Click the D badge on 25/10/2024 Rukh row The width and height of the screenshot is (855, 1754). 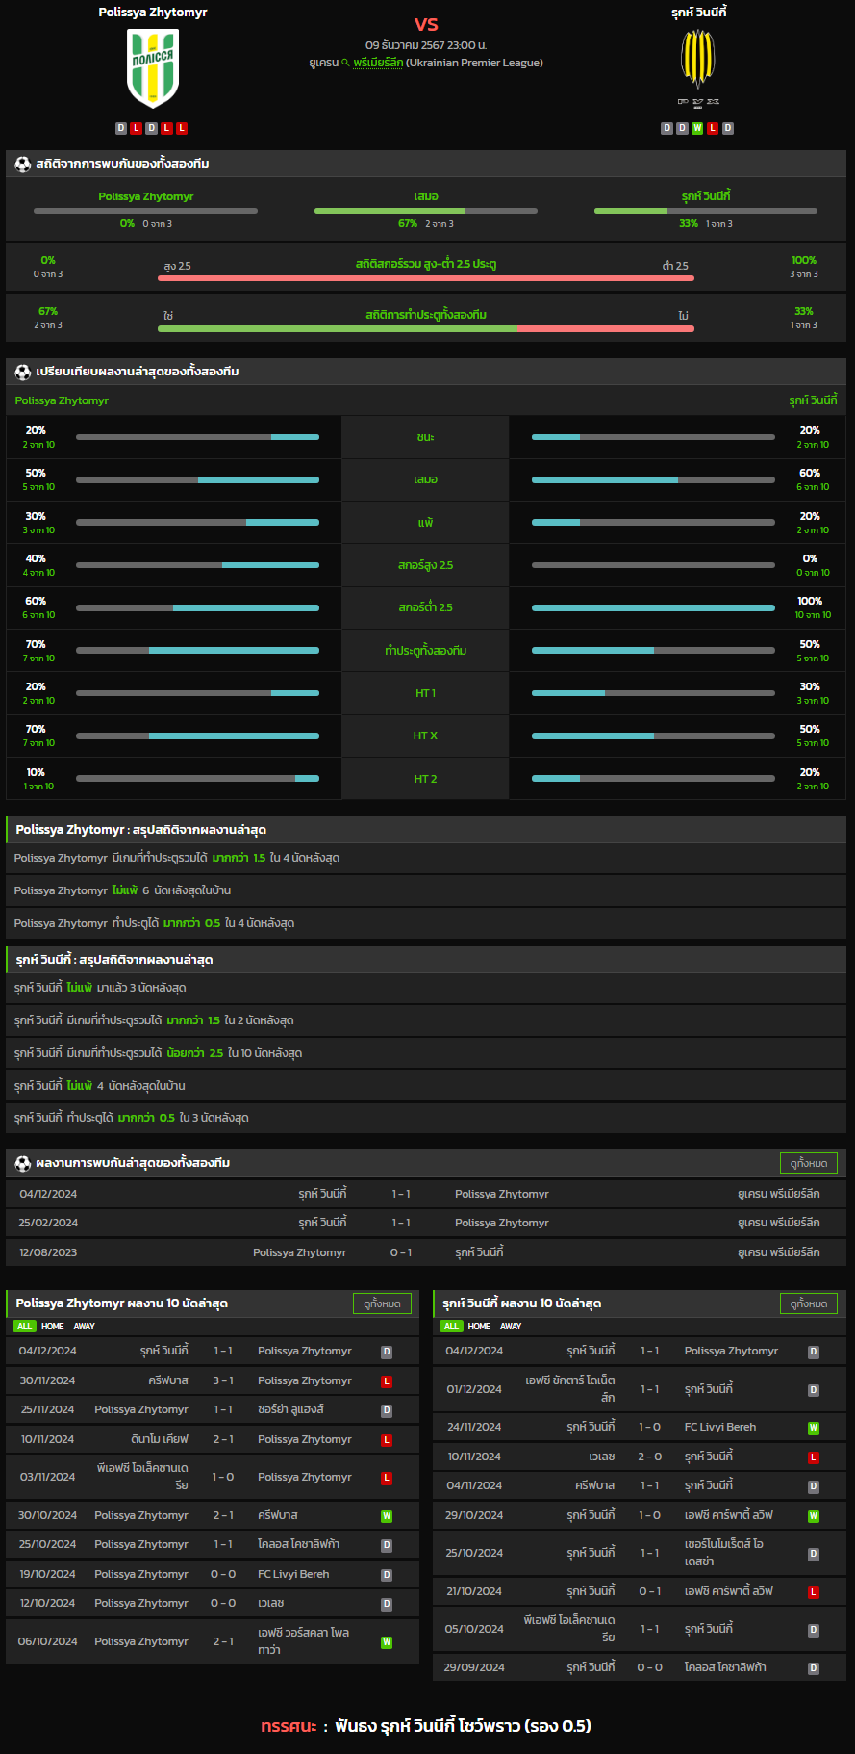coord(814,1554)
